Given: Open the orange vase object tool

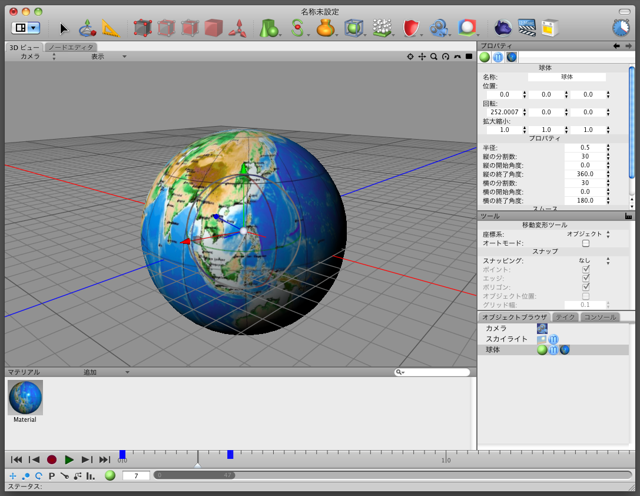Looking at the screenshot, I should click(325, 28).
